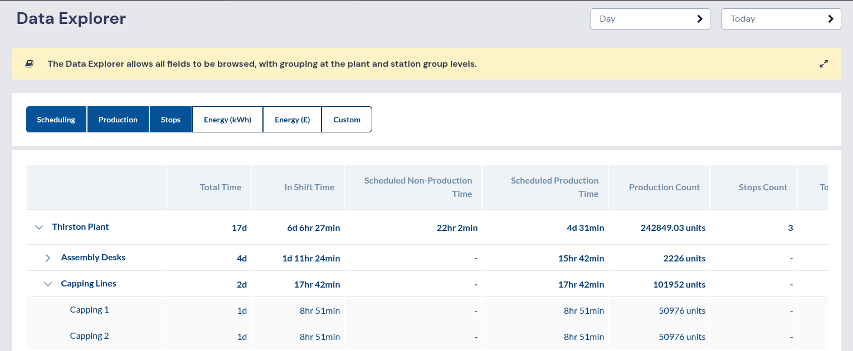Screen dimensions: 853x351
Task: Expand the info banner with arrows icon
Action: point(824,64)
